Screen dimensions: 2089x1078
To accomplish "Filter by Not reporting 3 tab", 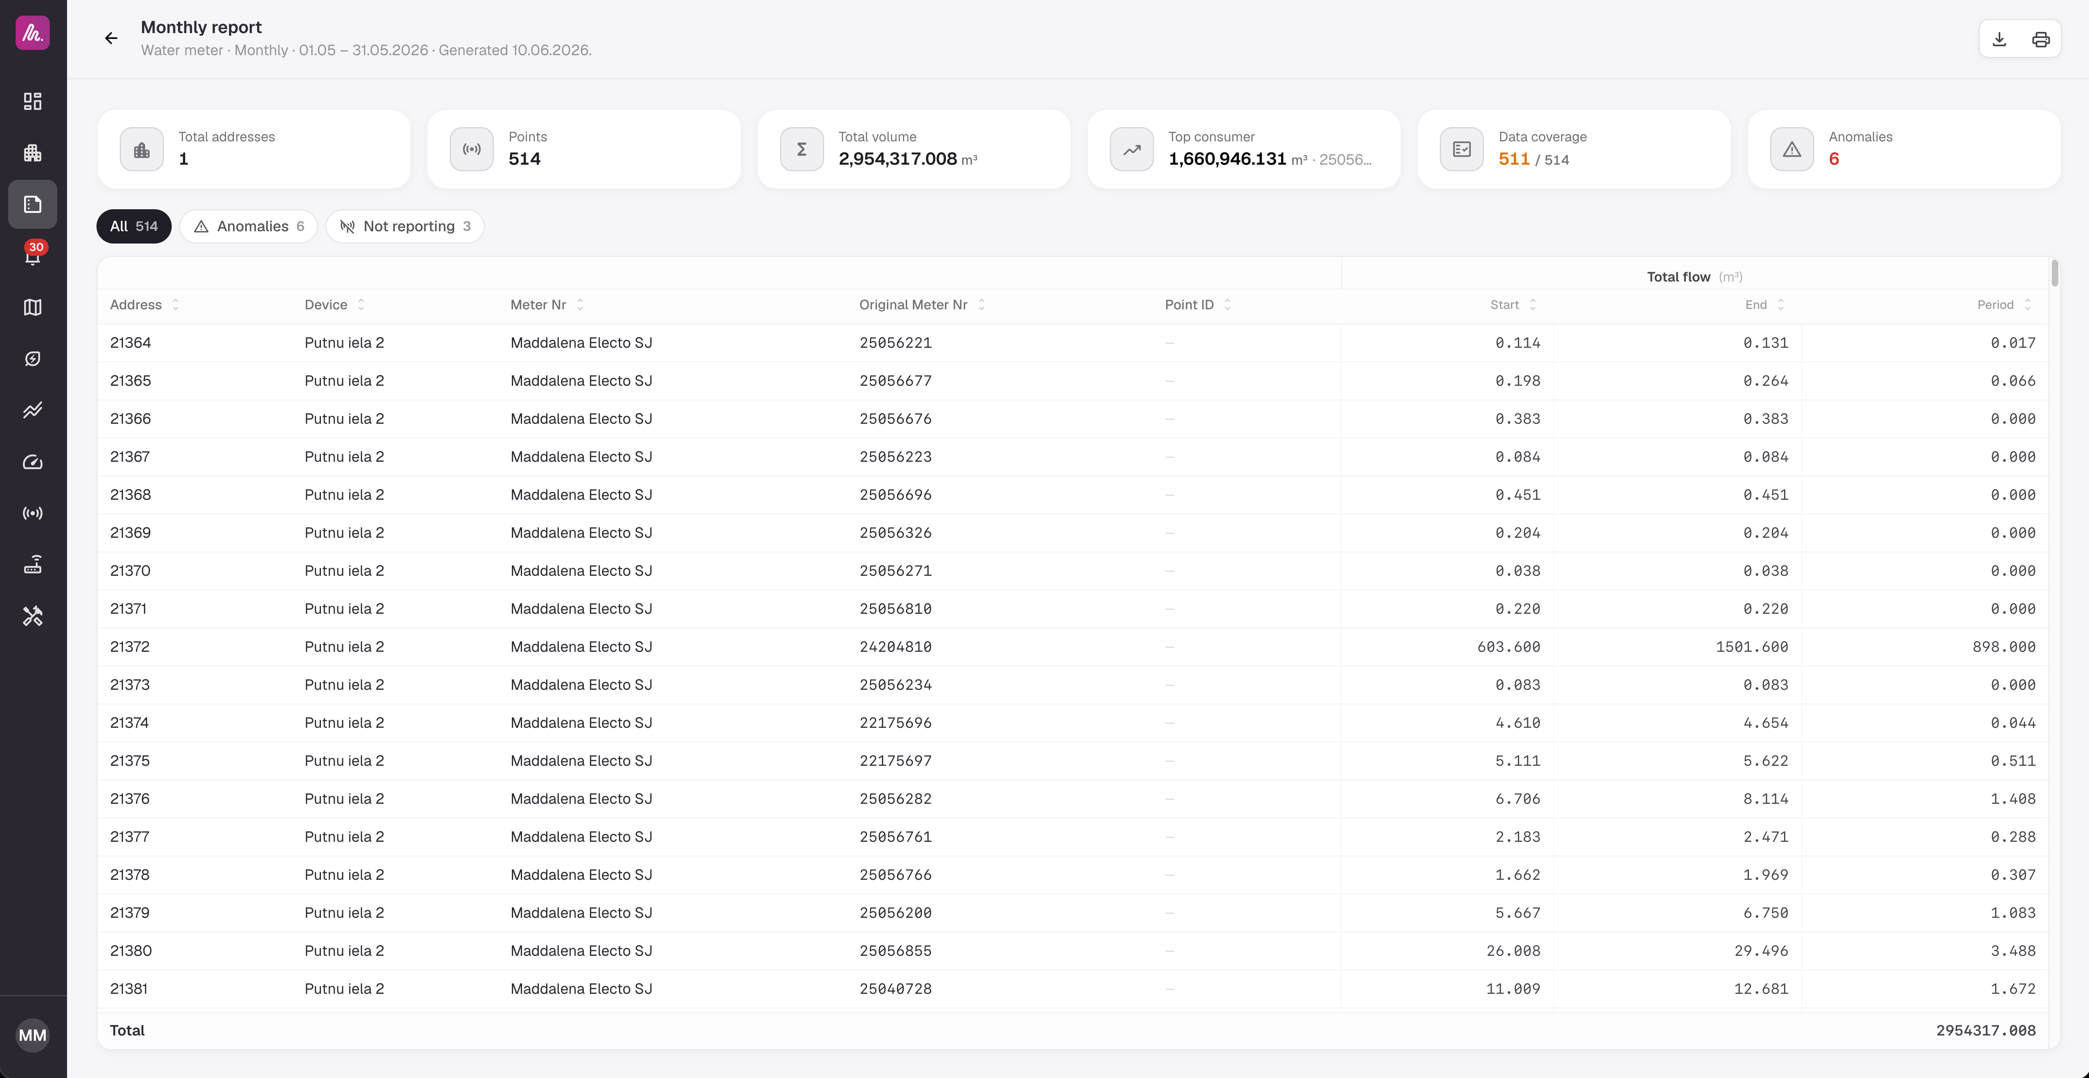I will (x=405, y=226).
